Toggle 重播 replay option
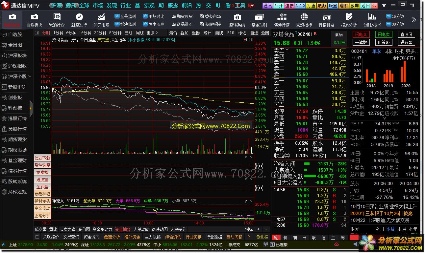 coord(196,33)
